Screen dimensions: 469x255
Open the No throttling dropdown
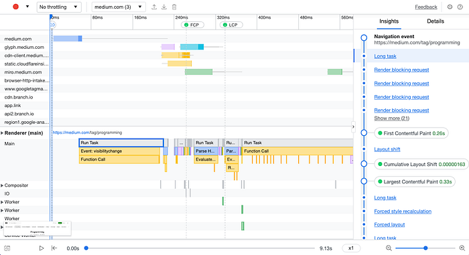59,7
